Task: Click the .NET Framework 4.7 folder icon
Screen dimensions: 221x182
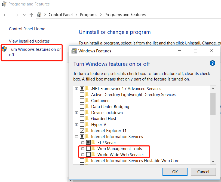Action: 87,89
